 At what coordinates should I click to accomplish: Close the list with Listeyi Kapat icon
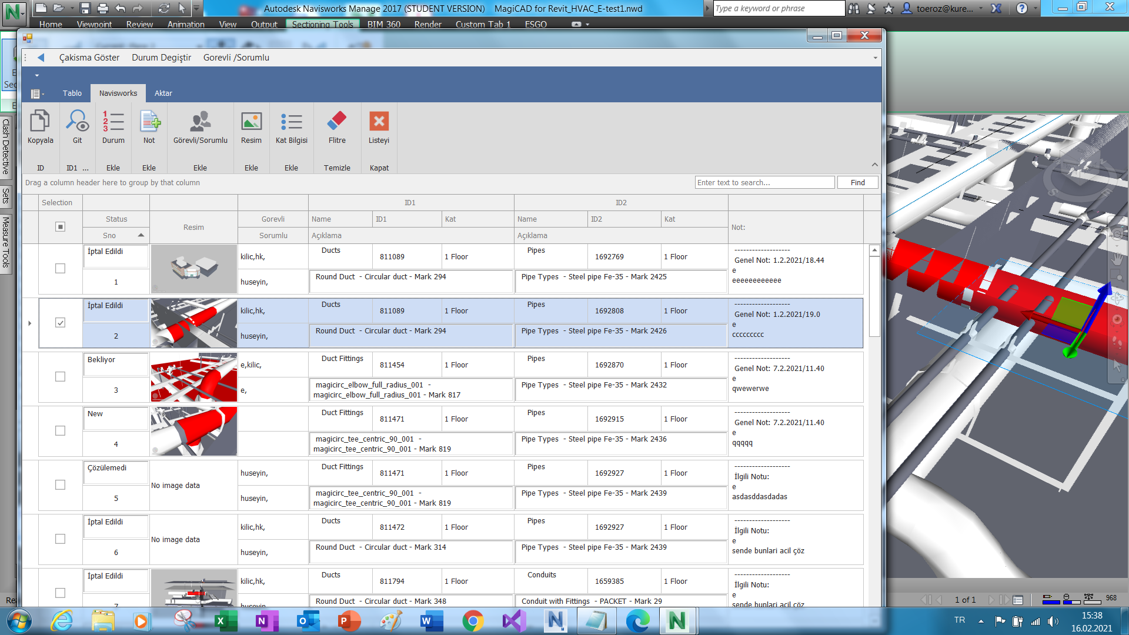click(x=379, y=122)
